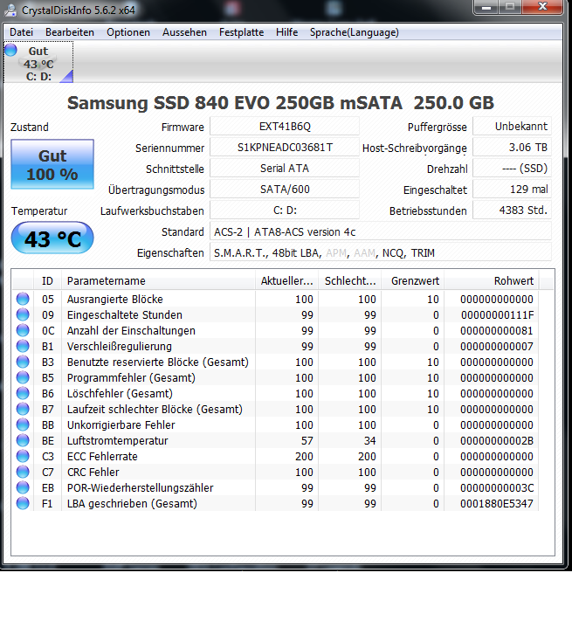The width and height of the screenshot is (572, 628).
Task: Open the Optionen menu
Action: pos(128,32)
